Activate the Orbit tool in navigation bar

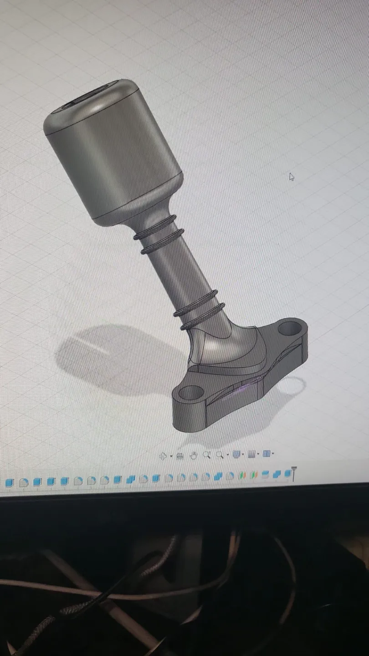point(164,456)
